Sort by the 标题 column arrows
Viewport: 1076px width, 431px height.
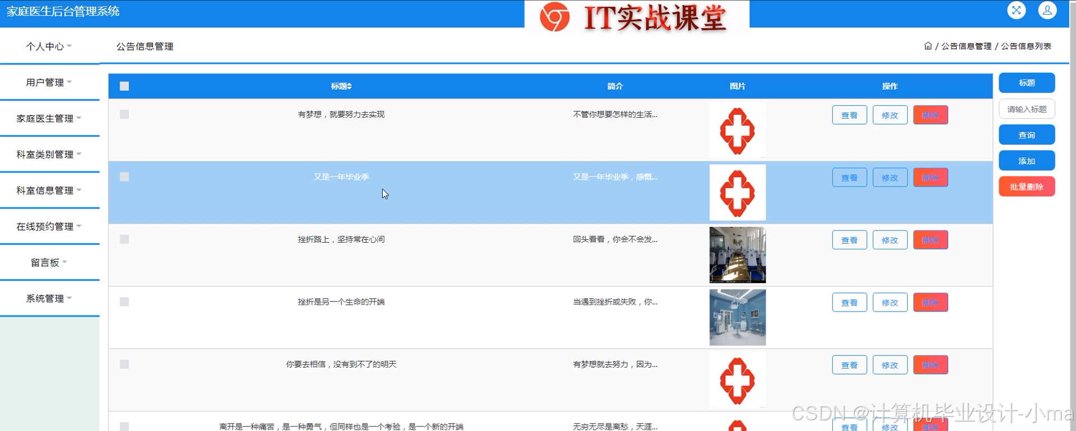[350, 86]
